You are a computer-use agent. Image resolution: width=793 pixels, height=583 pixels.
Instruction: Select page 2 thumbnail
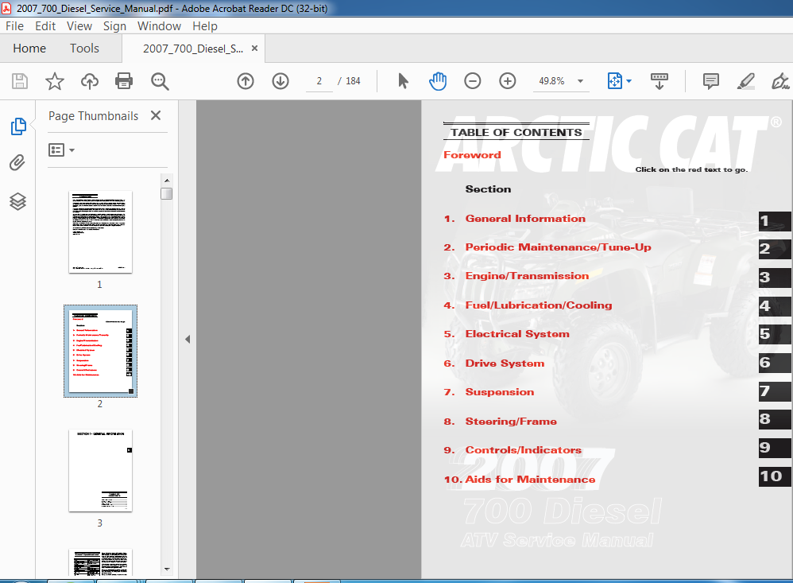(100, 352)
